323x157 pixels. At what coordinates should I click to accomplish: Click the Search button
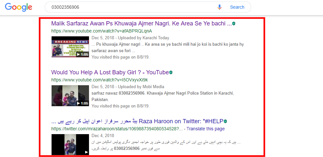pyautogui.click(x=237, y=7)
